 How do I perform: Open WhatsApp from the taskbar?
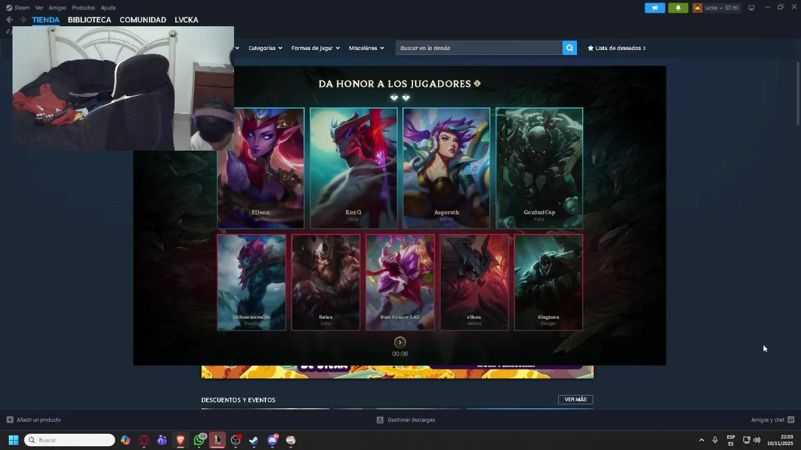pos(199,440)
